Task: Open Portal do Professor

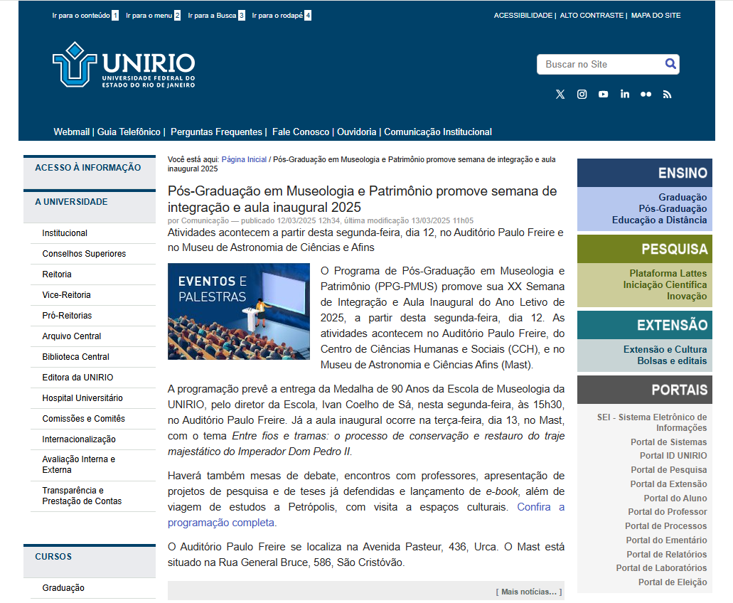Action: click(667, 511)
